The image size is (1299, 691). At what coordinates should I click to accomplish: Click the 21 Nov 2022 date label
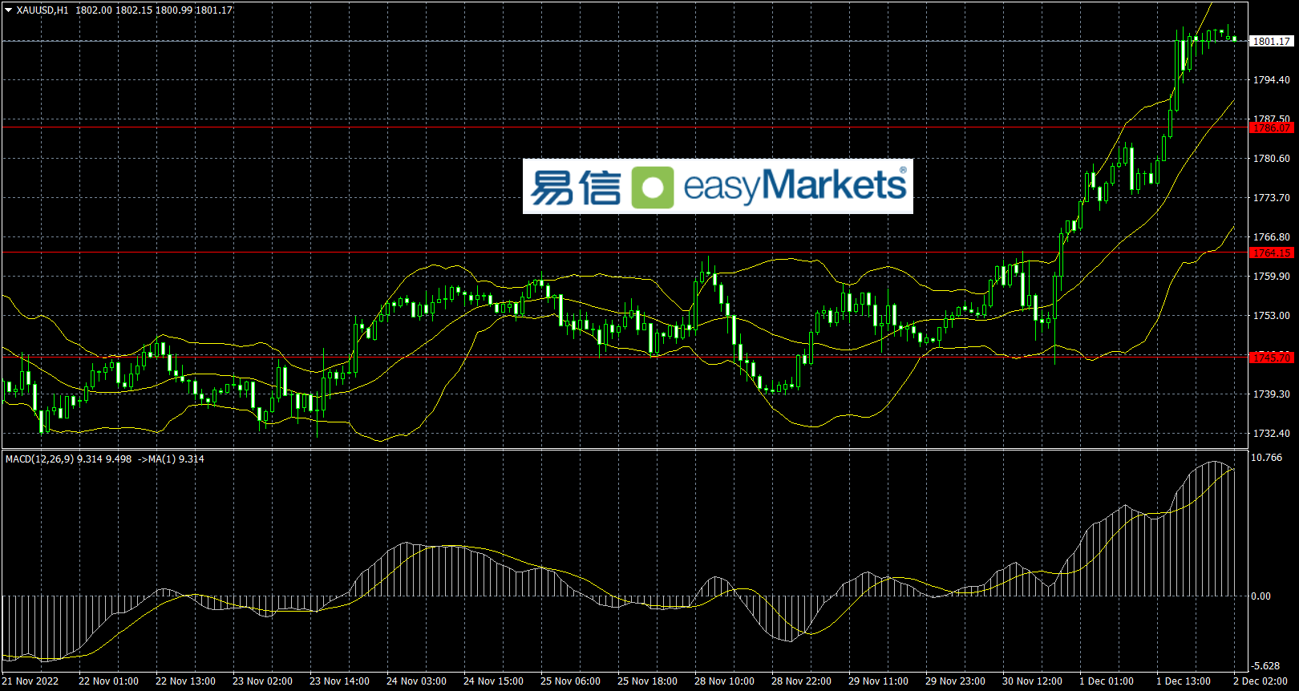tap(30, 681)
